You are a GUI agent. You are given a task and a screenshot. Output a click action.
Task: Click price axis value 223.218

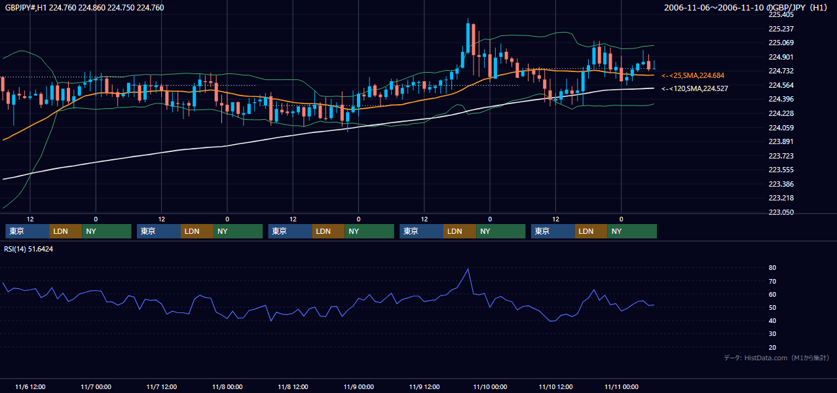coord(781,198)
